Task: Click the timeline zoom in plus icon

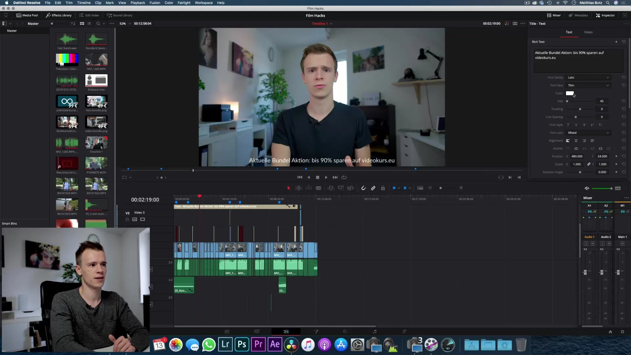Action: pyautogui.click(x=461, y=188)
